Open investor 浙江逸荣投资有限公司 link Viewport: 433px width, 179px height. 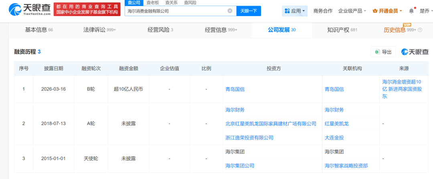click(249, 137)
